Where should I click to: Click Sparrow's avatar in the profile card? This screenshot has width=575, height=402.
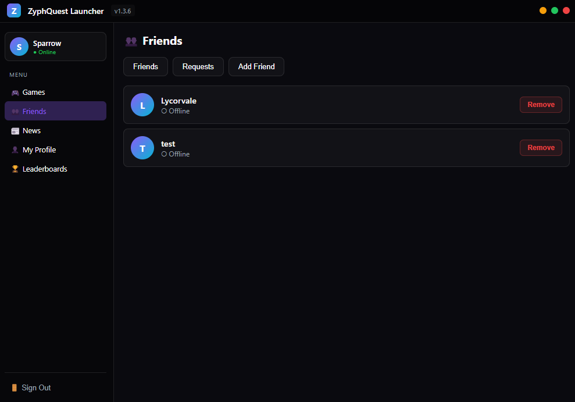tap(19, 47)
